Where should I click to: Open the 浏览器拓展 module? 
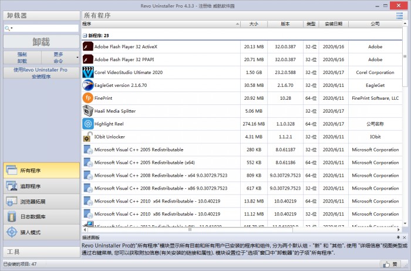40,201
